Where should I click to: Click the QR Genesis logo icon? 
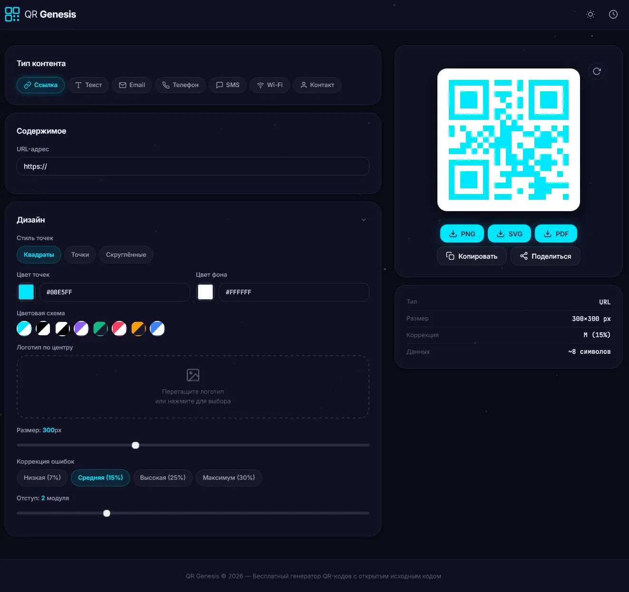(12, 14)
